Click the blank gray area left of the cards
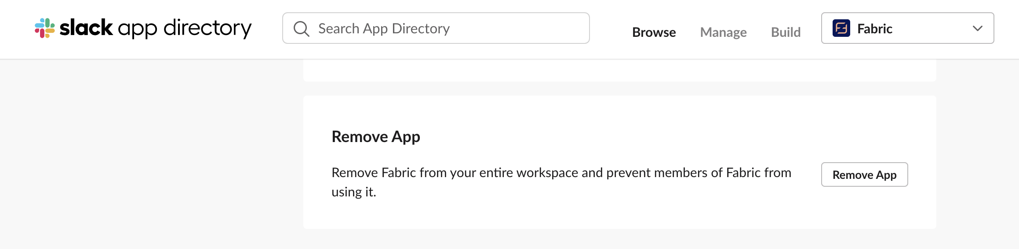 (x=149, y=153)
